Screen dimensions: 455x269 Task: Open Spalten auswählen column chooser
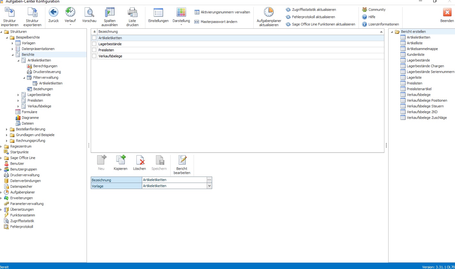click(110, 12)
